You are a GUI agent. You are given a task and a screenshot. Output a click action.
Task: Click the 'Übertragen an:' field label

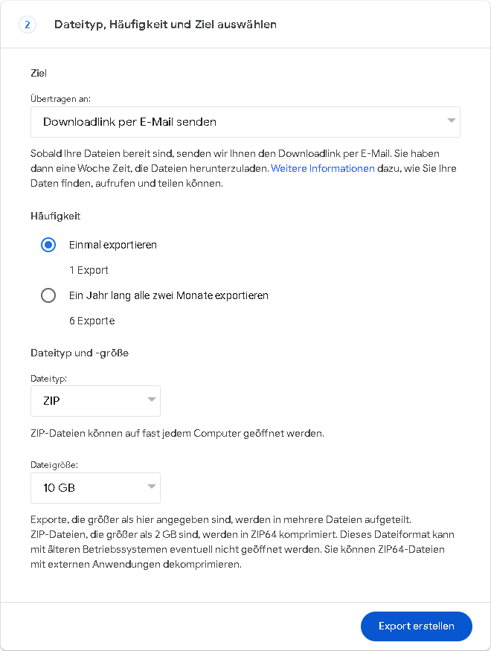click(x=61, y=98)
